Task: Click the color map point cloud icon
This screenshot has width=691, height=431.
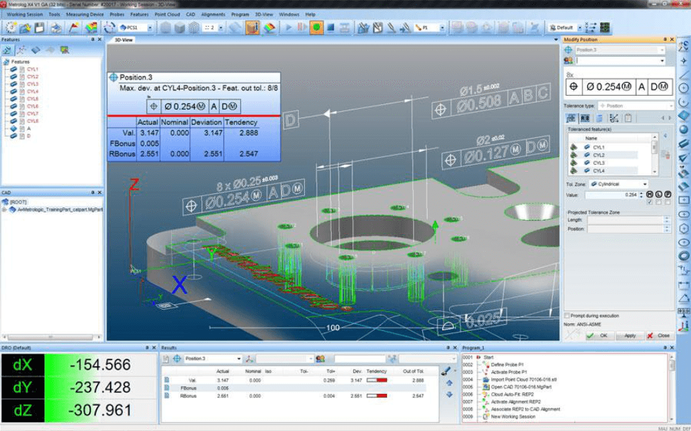Action: coord(91,28)
